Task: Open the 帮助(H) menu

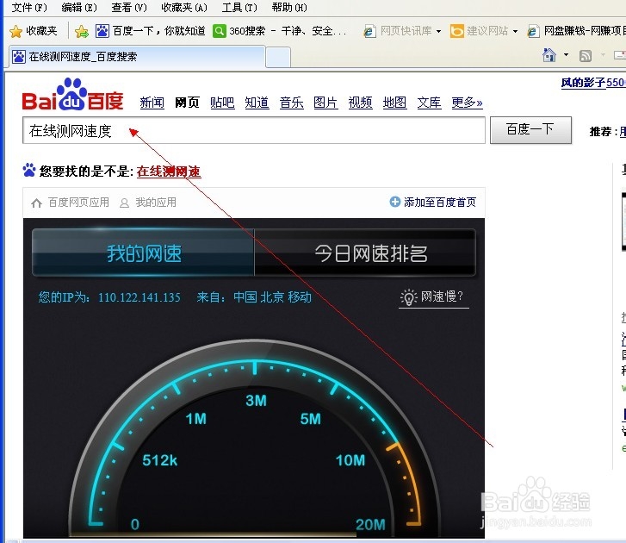Action: (x=289, y=7)
